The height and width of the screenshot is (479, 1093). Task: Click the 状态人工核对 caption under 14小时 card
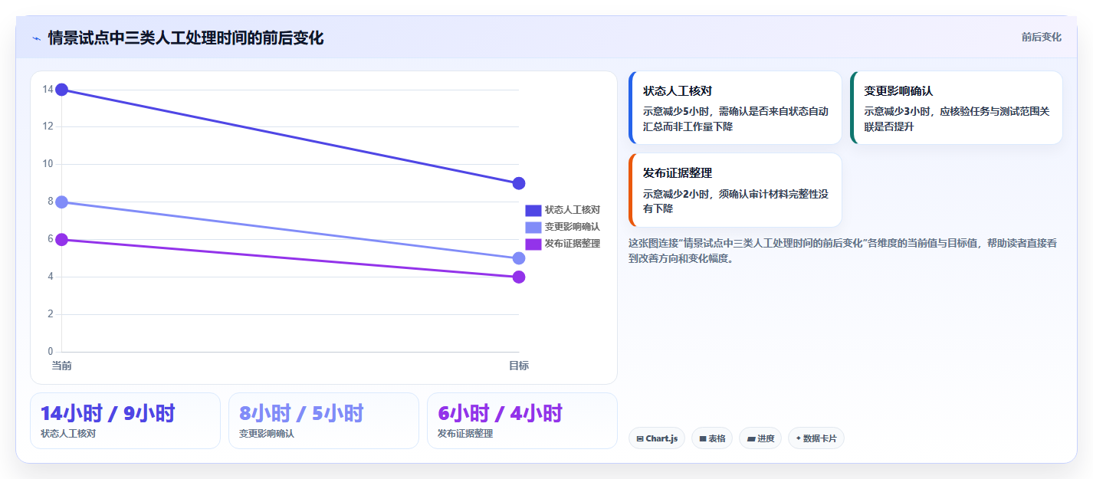pyautogui.click(x=68, y=434)
